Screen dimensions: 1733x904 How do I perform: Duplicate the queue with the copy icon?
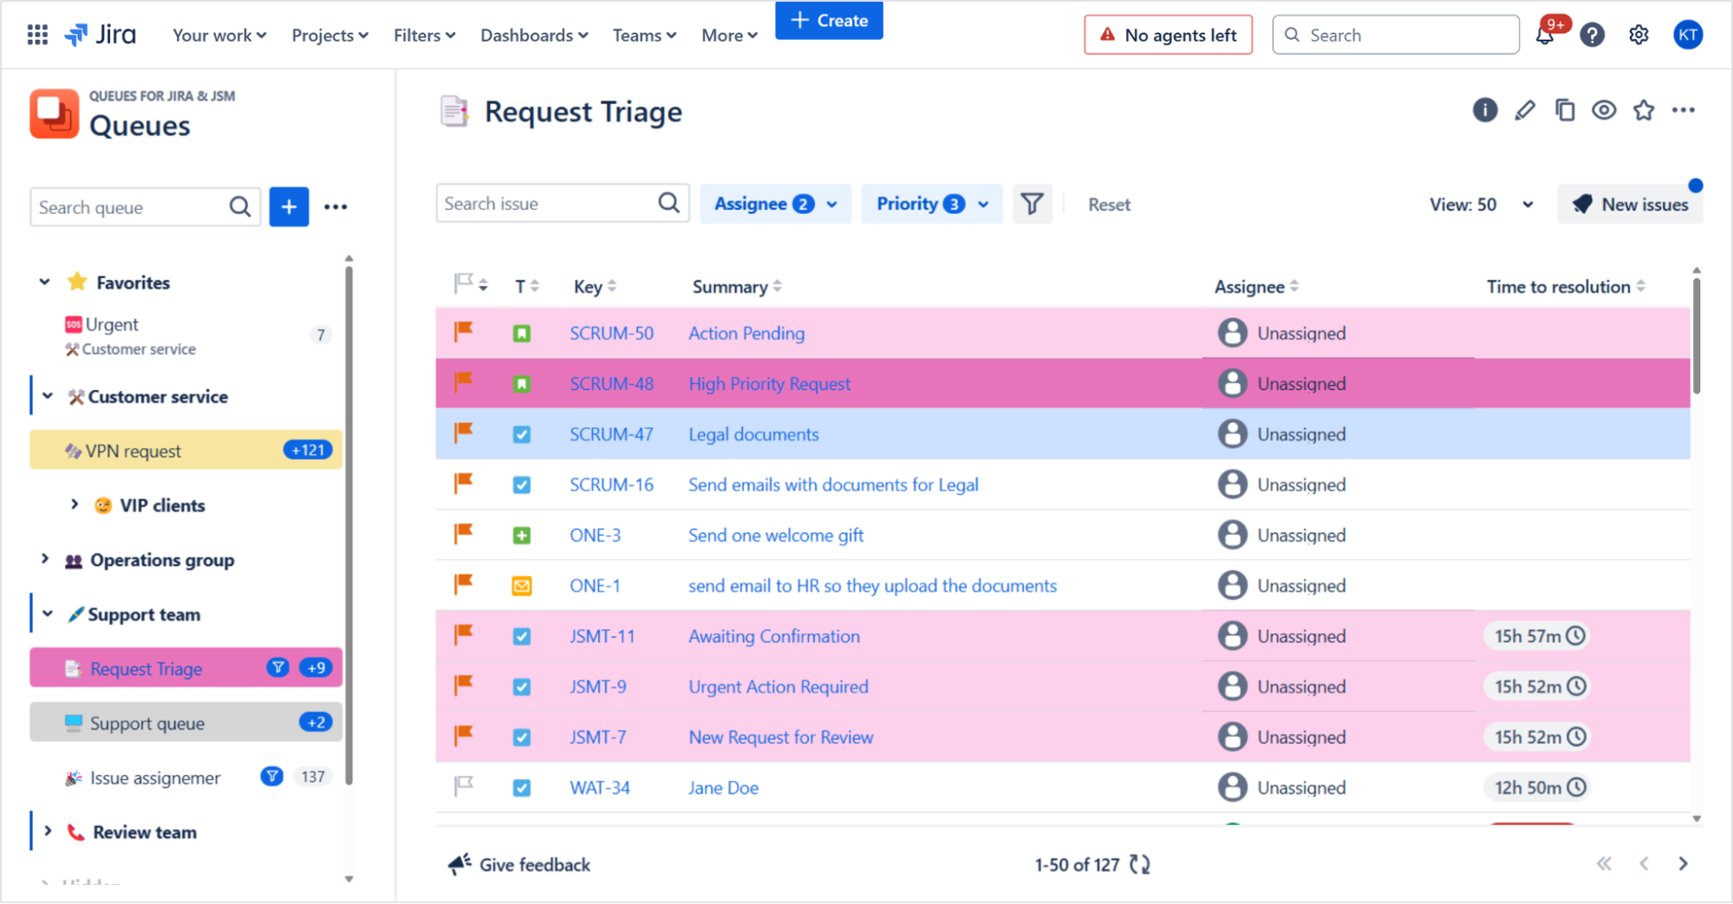click(x=1564, y=110)
